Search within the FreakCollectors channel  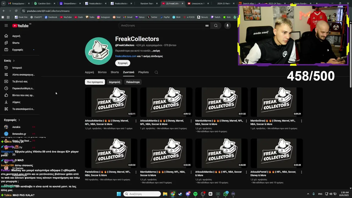(x=156, y=72)
